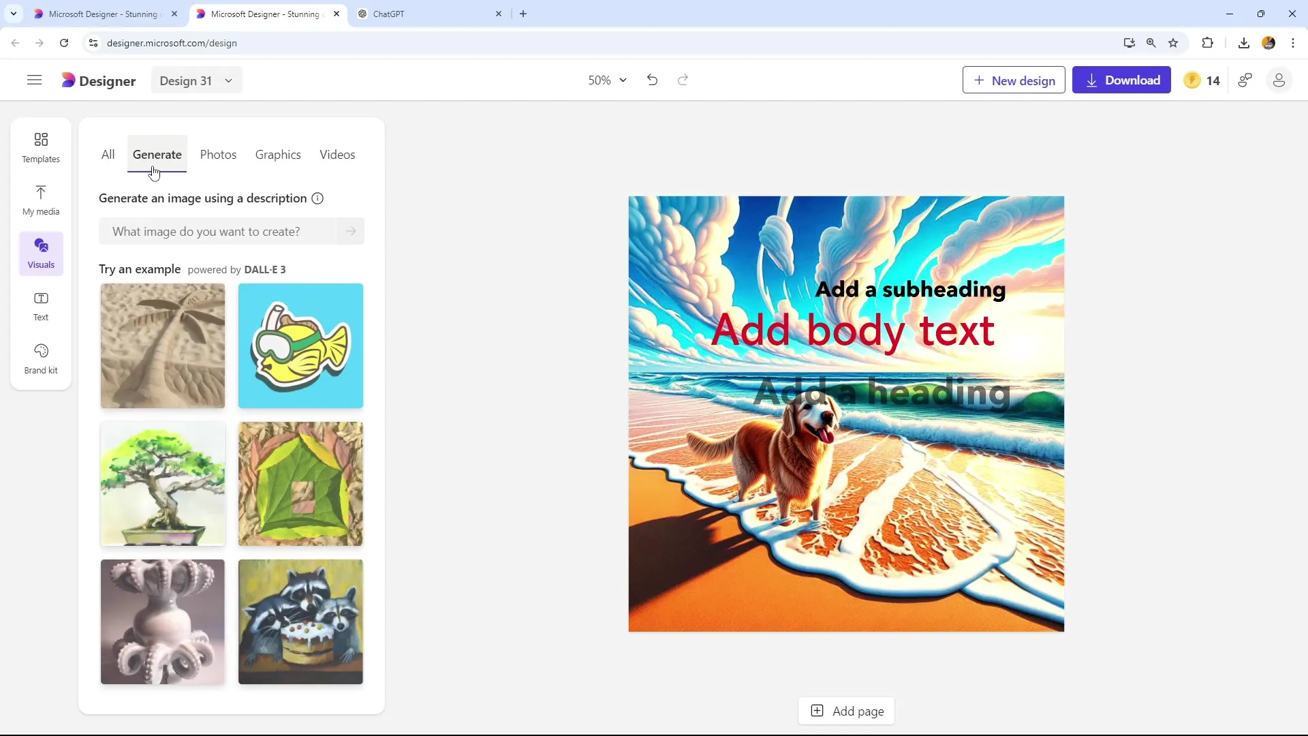The height and width of the screenshot is (736, 1308).
Task: Switch to the Generate tab
Action: tap(157, 153)
